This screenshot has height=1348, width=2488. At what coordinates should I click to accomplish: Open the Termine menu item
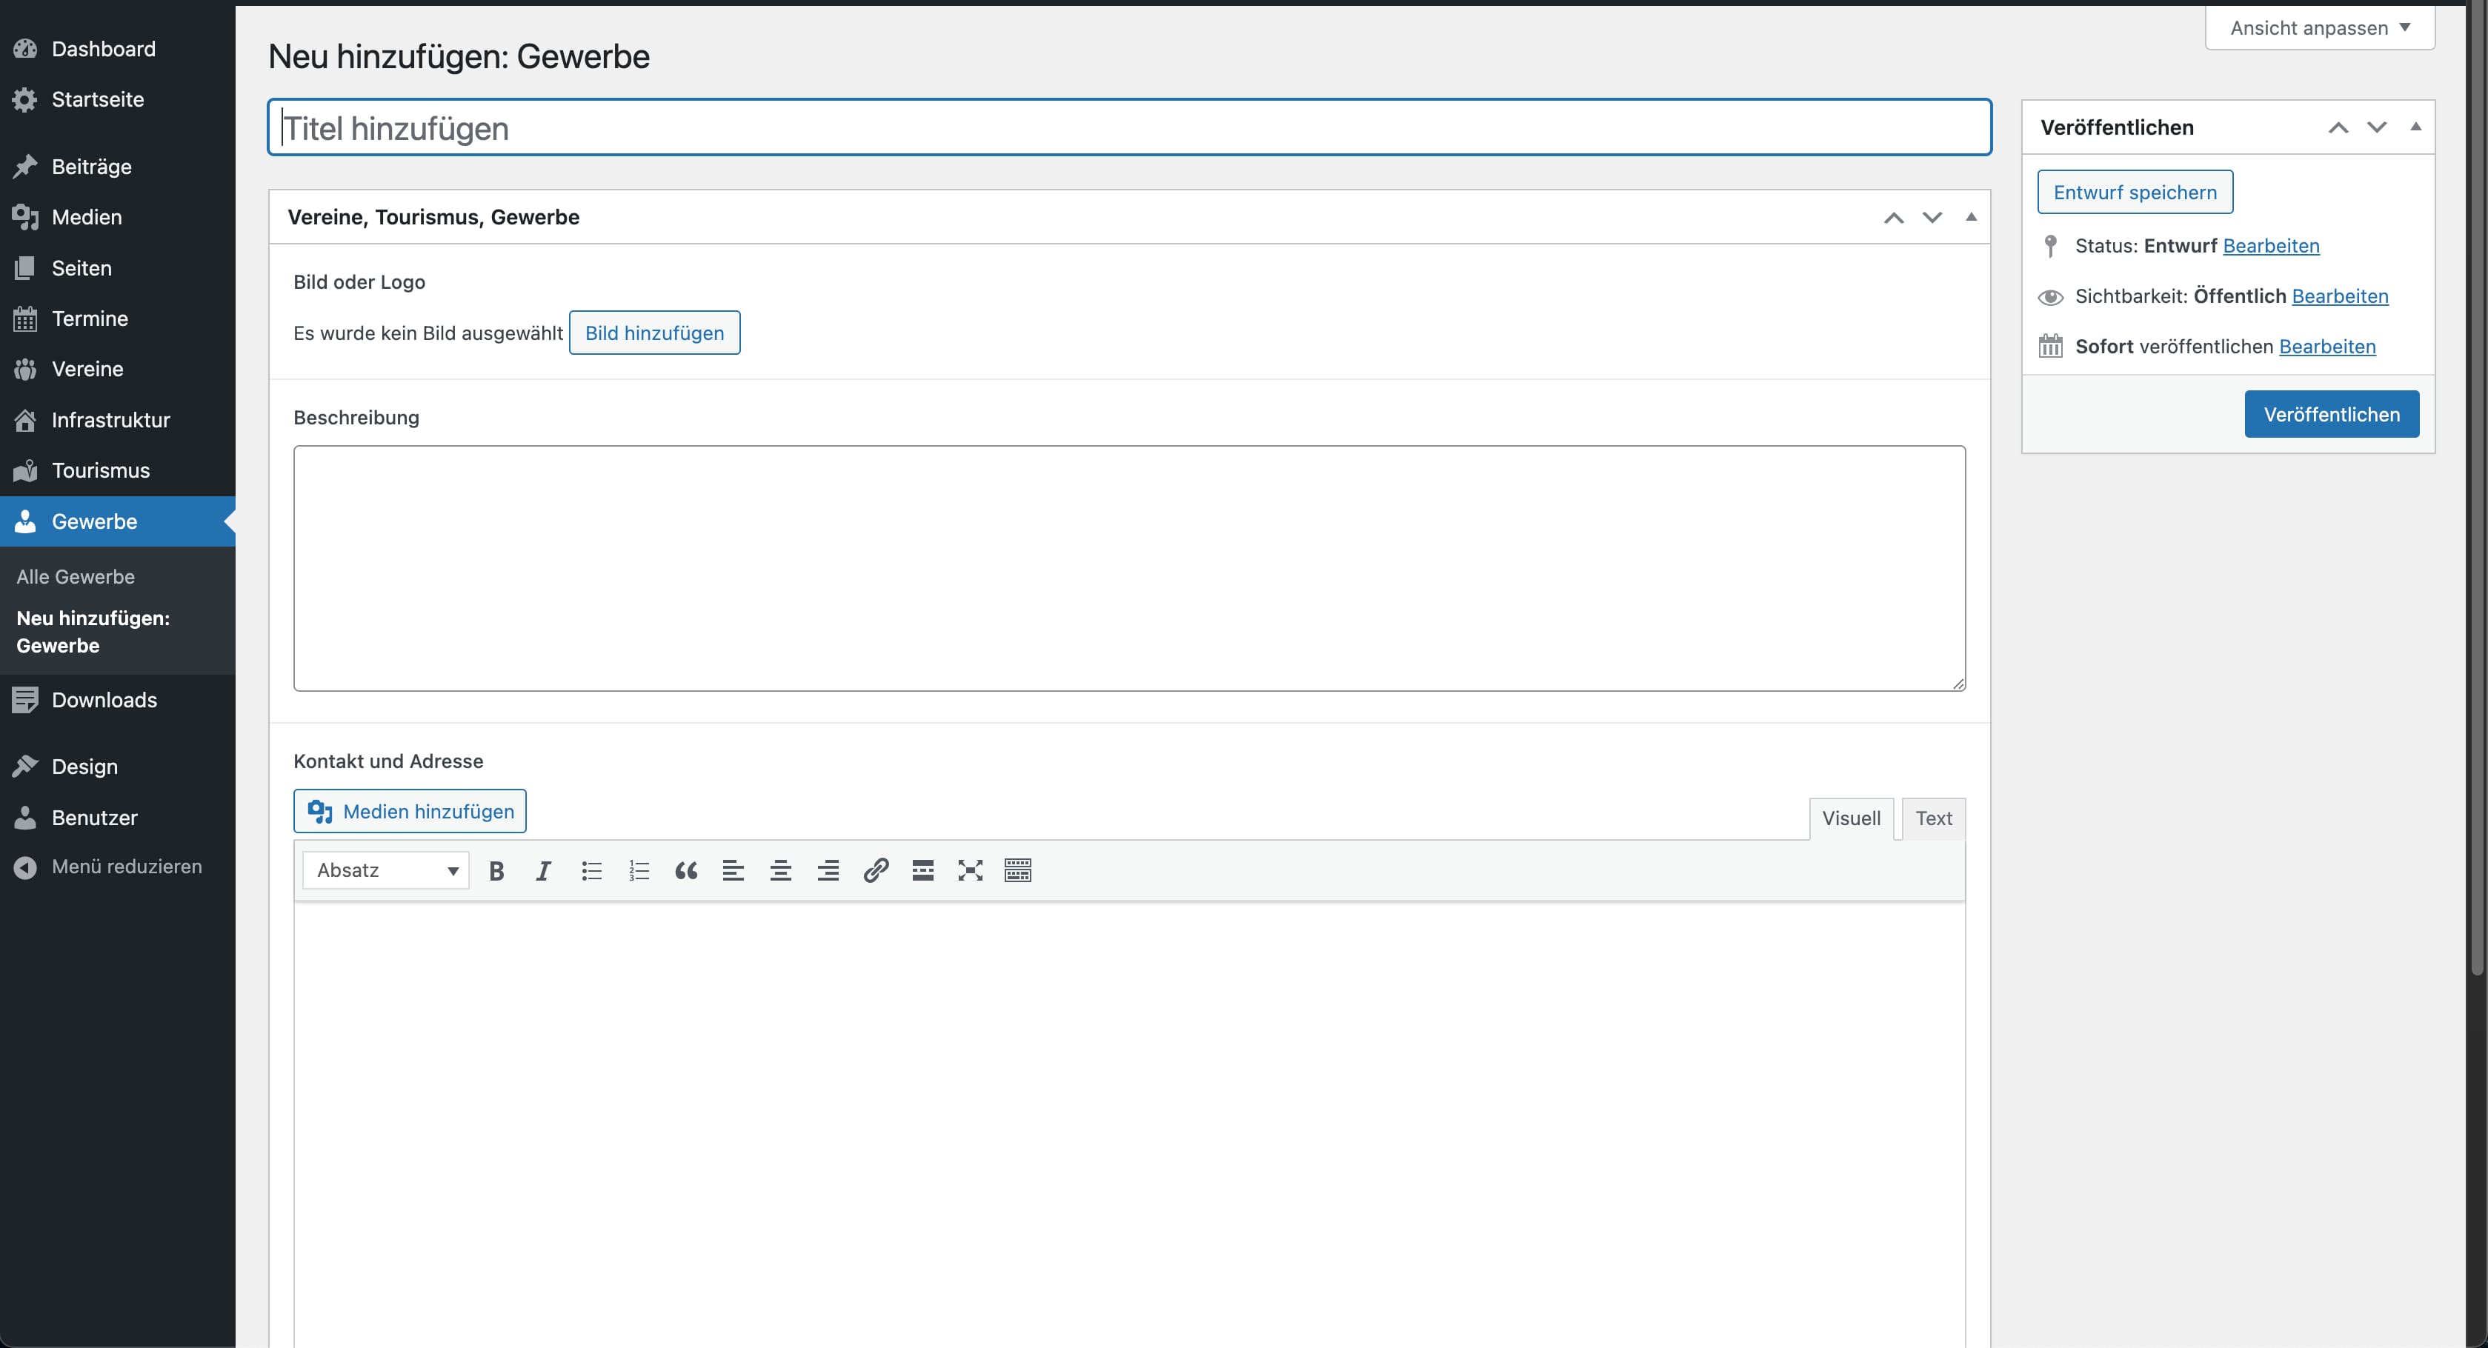point(89,318)
